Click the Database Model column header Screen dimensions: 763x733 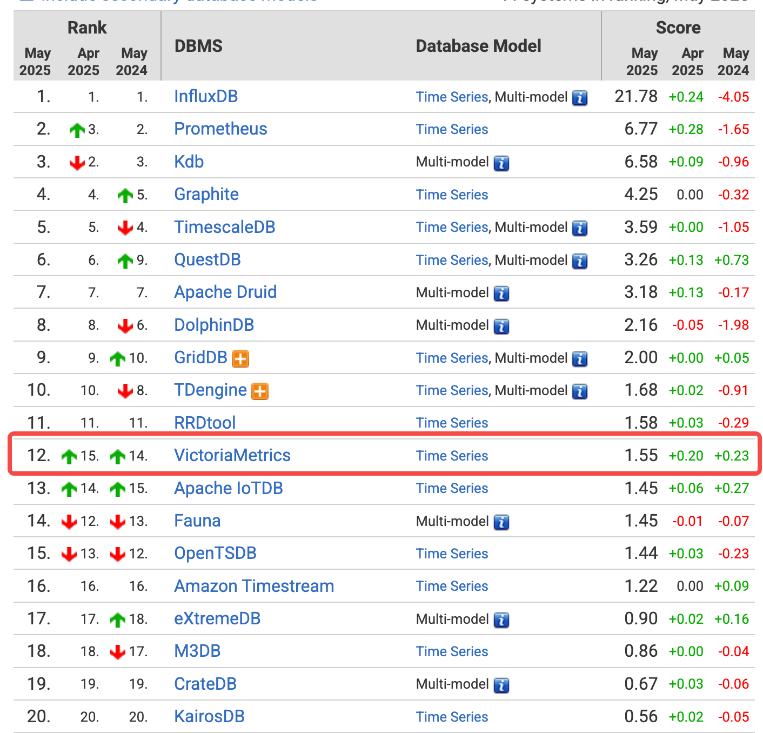pyautogui.click(x=478, y=46)
